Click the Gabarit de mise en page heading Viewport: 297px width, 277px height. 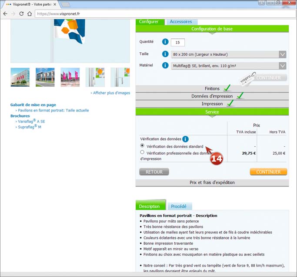point(33,105)
